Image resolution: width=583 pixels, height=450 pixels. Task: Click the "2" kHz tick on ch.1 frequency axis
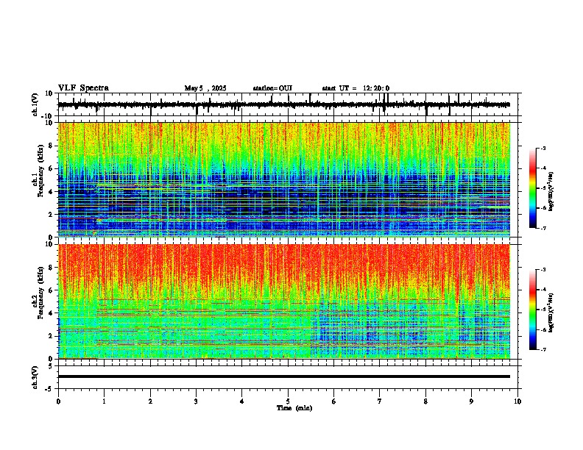click(x=51, y=214)
